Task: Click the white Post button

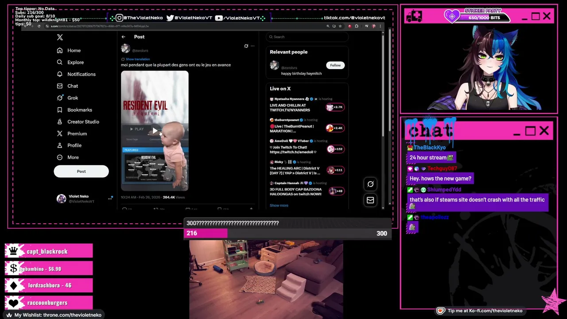Action: pos(81,171)
